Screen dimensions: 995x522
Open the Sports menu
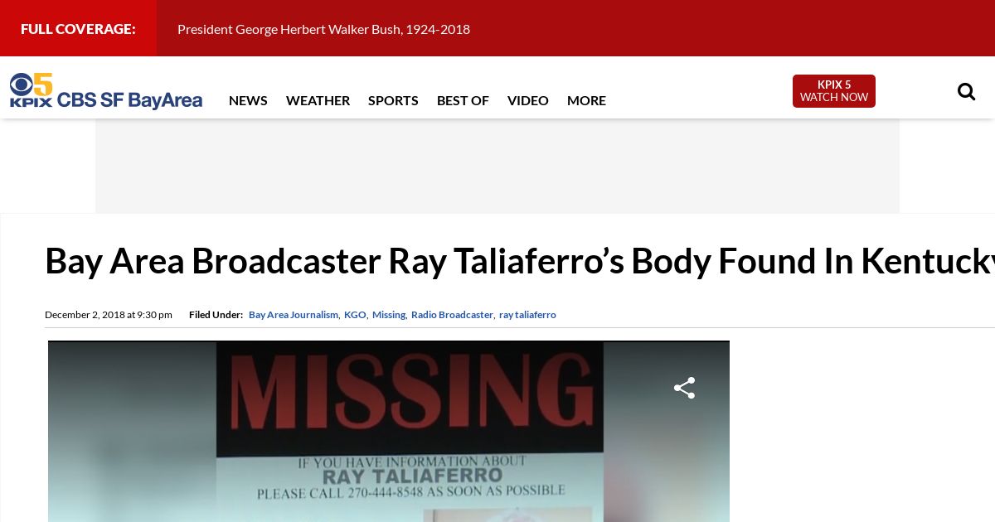pyautogui.click(x=393, y=100)
